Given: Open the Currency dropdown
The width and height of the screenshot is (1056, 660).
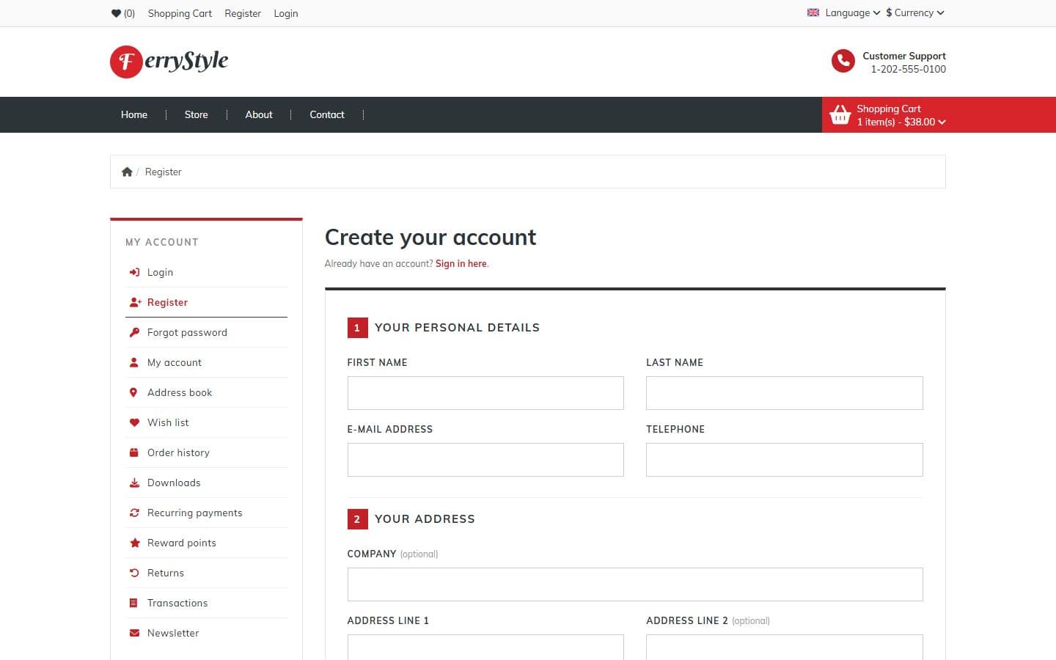Looking at the screenshot, I should click(915, 12).
